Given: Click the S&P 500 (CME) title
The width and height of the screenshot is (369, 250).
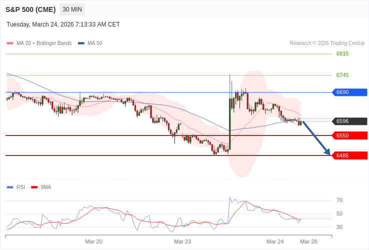Looking at the screenshot, I should pyautogui.click(x=30, y=9).
